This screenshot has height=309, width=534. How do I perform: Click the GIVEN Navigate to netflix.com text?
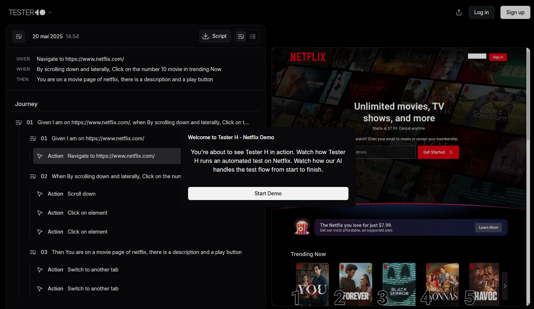[x=80, y=59]
